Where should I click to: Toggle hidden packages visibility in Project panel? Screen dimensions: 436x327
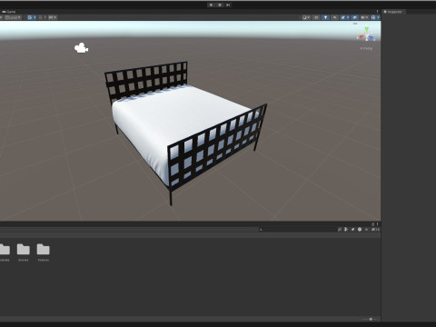[x=375, y=230]
